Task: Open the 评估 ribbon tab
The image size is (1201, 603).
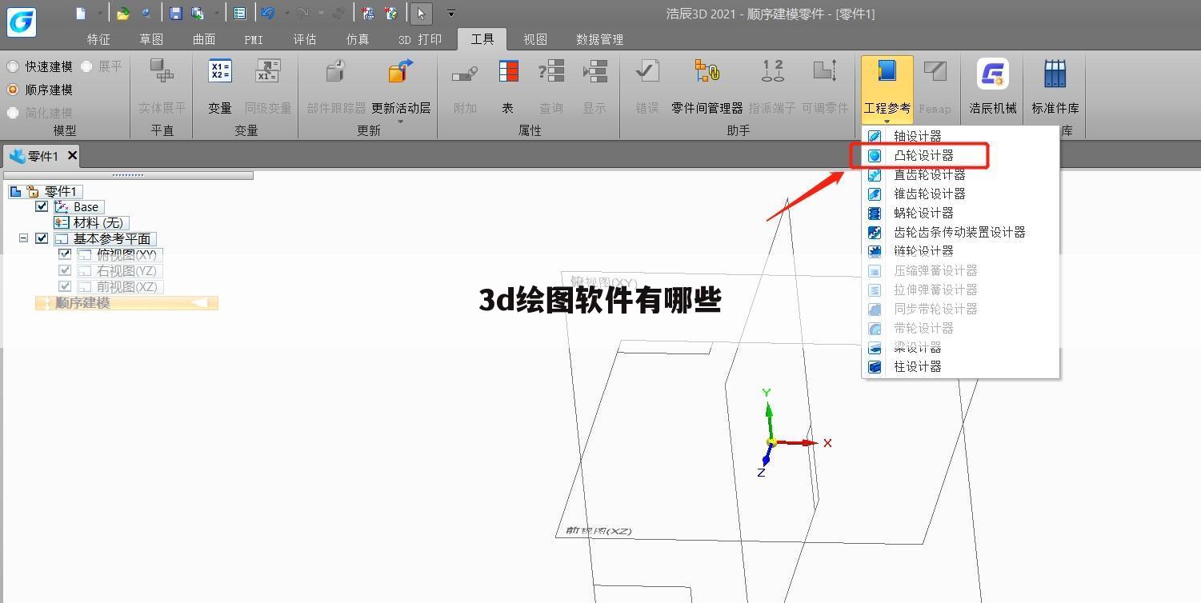Action: [305, 39]
